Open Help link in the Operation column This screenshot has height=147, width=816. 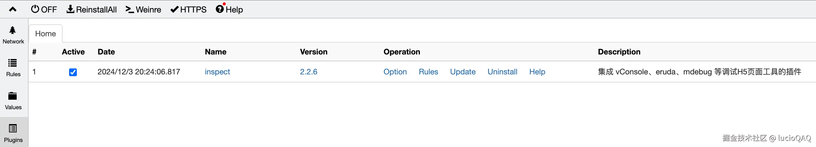(537, 72)
